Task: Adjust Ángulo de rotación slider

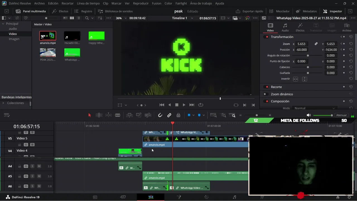Action: (x=308, y=56)
